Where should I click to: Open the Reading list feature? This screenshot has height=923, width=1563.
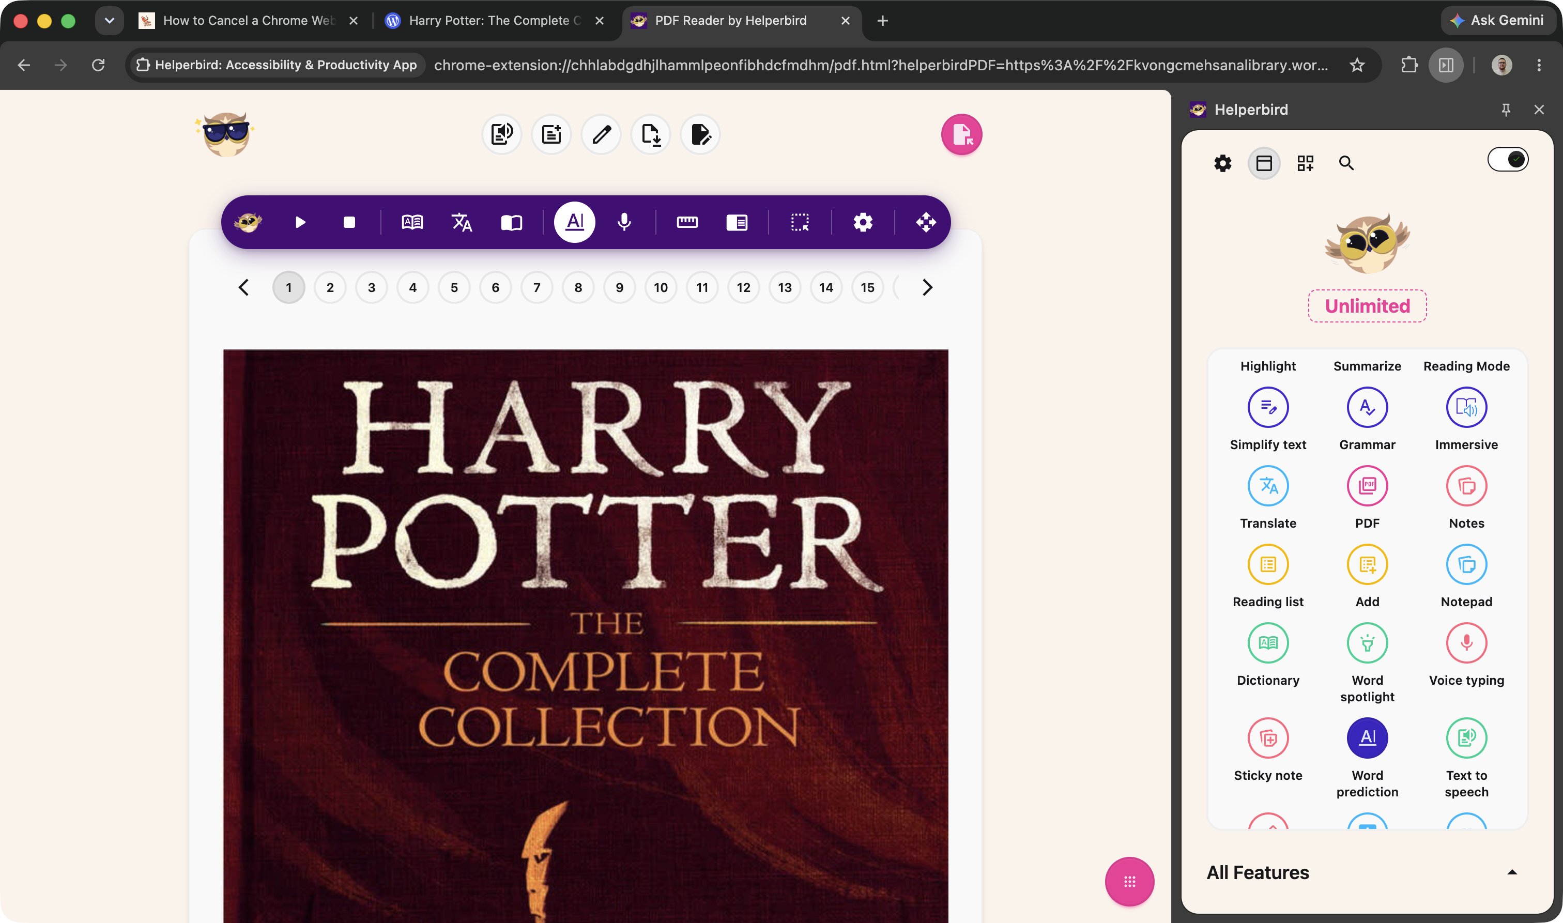[x=1267, y=565]
